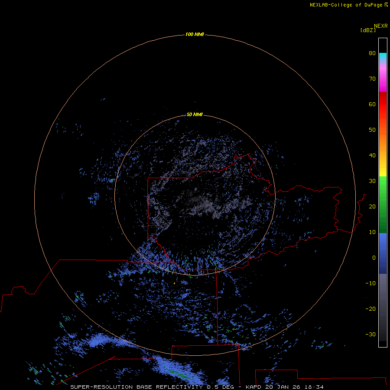
Task: Click the 60 value on dBZ scale
Action: pos(372,104)
